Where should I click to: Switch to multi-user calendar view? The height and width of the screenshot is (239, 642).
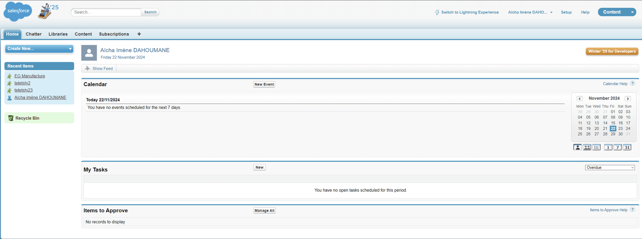click(587, 147)
